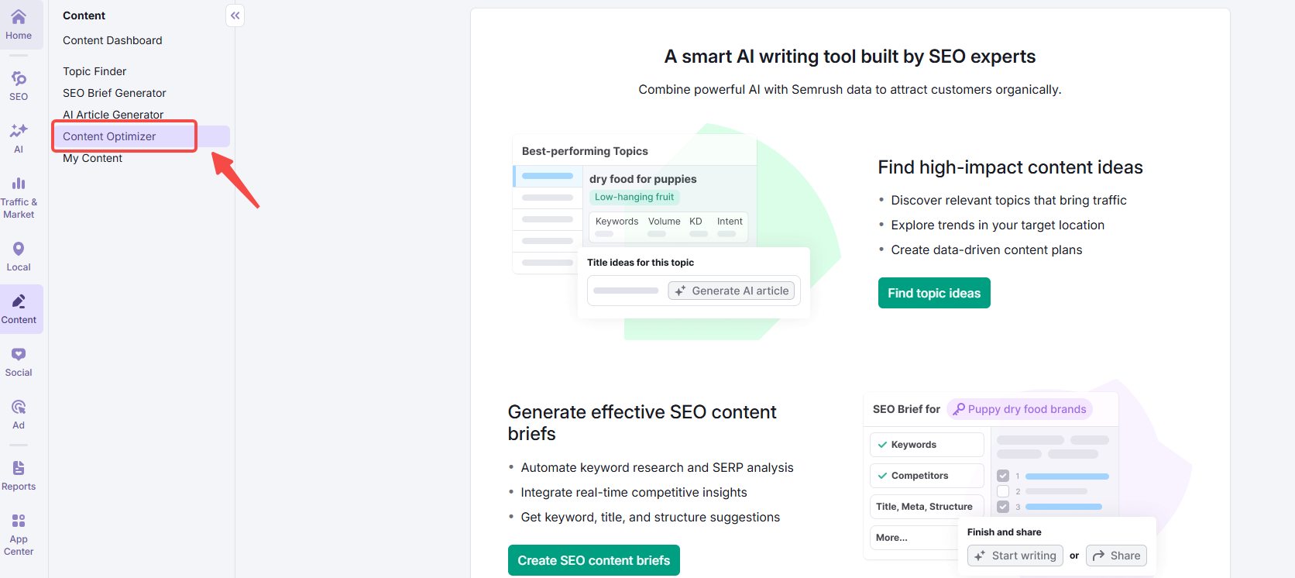Collapse the Content side panel
The image size is (1295, 578).
[235, 15]
